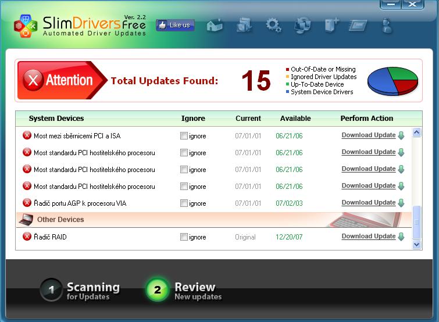Click the Like us thumbs-up button
The width and height of the screenshot is (439, 322).
tap(175, 25)
